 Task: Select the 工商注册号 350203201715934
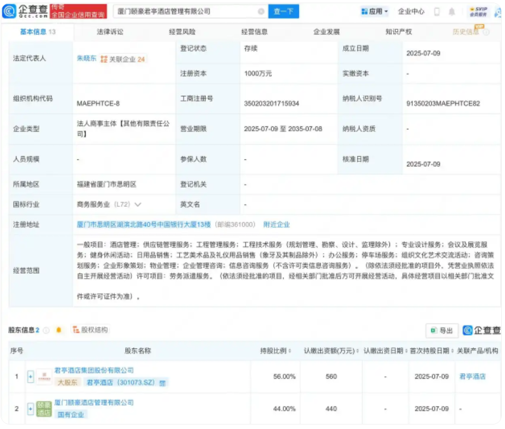271,103
